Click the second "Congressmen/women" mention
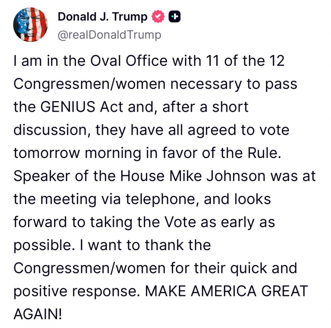The width and height of the screenshot is (331, 328). point(89,268)
